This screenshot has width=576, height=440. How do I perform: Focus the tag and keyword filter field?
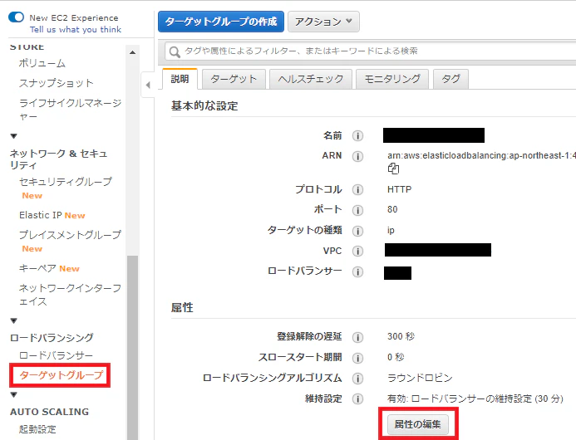371,51
